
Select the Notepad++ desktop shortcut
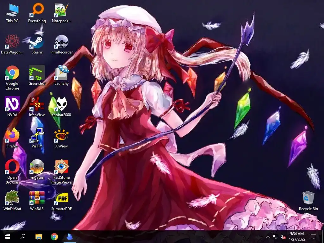[61, 13]
